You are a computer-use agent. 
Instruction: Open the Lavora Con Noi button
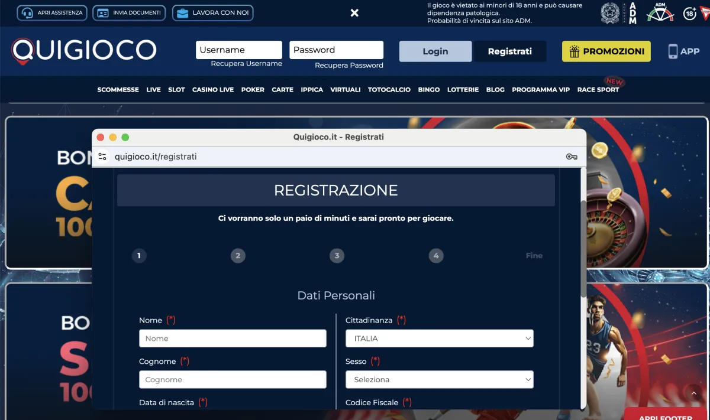[213, 12]
